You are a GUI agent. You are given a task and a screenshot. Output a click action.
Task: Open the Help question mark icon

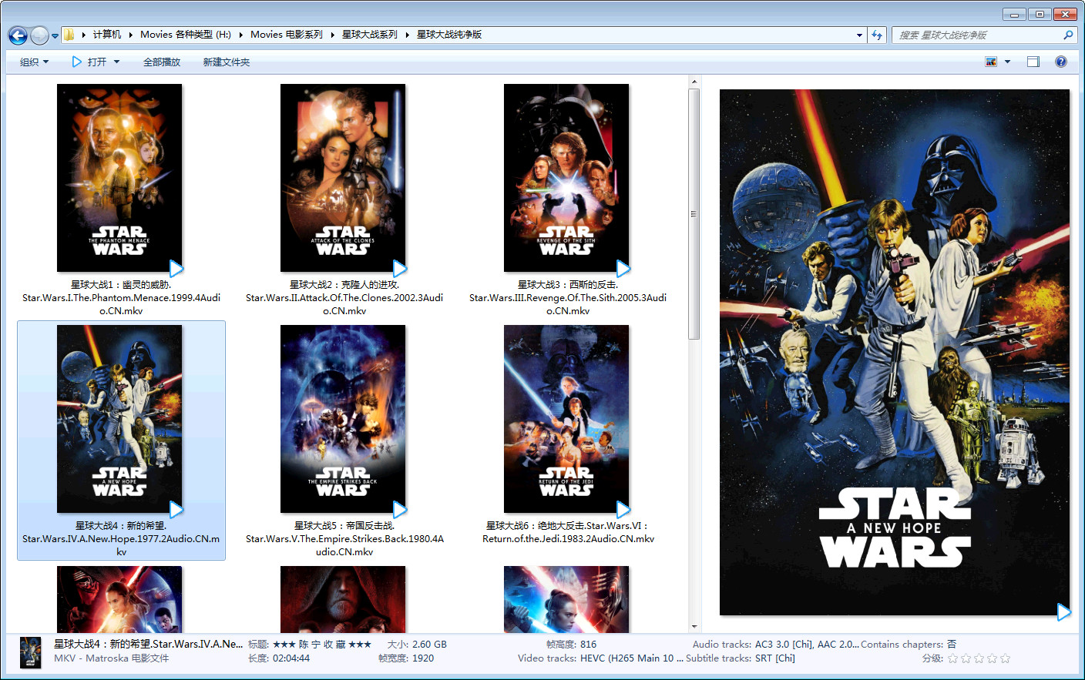pos(1061,62)
